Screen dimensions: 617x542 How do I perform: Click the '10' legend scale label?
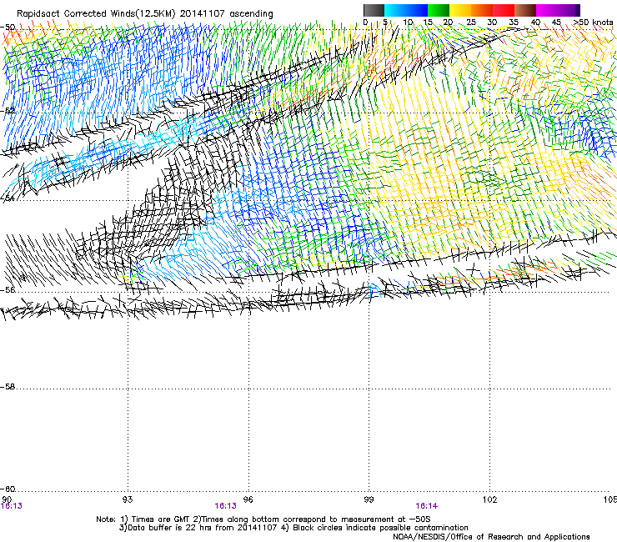408,22
